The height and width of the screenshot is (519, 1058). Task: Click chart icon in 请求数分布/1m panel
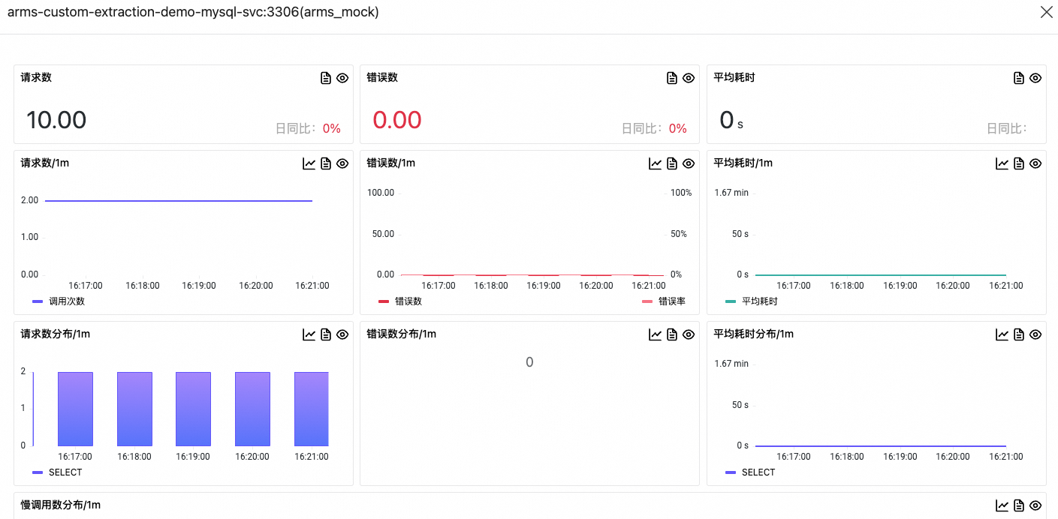(x=309, y=334)
